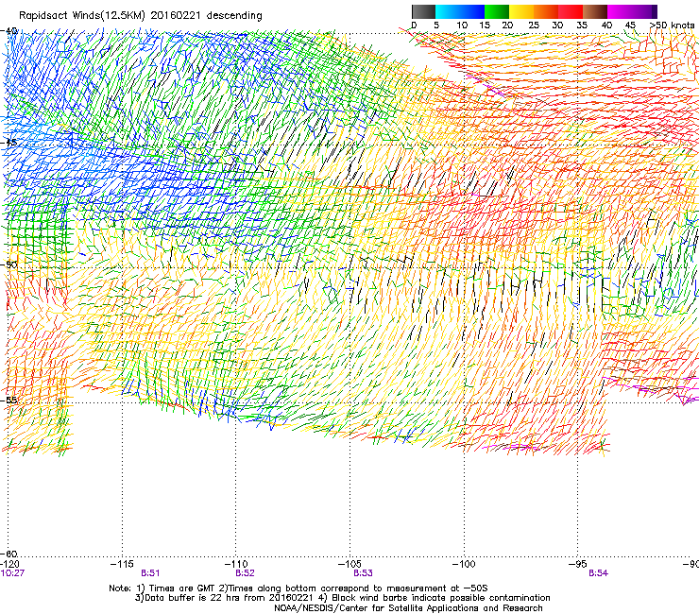Click latitude label -40
The height and width of the screenshot is (614, 699).
pyautogui.click(x=9, y=31)
